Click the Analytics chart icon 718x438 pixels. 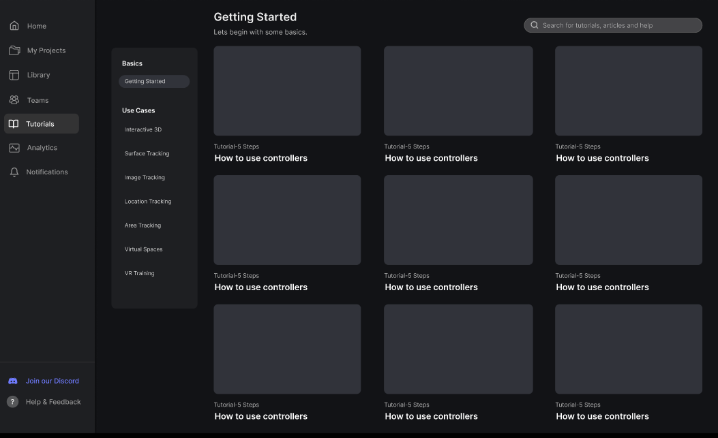[x=14, y=148]
